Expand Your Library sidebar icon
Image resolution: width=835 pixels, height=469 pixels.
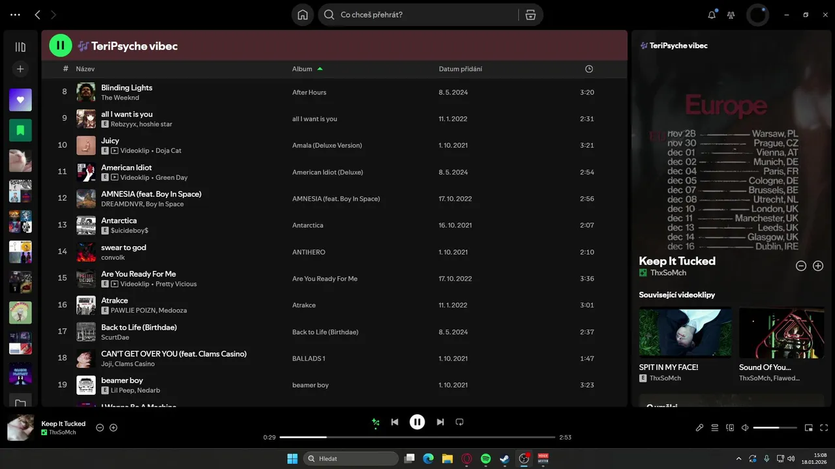click(20, 47)
